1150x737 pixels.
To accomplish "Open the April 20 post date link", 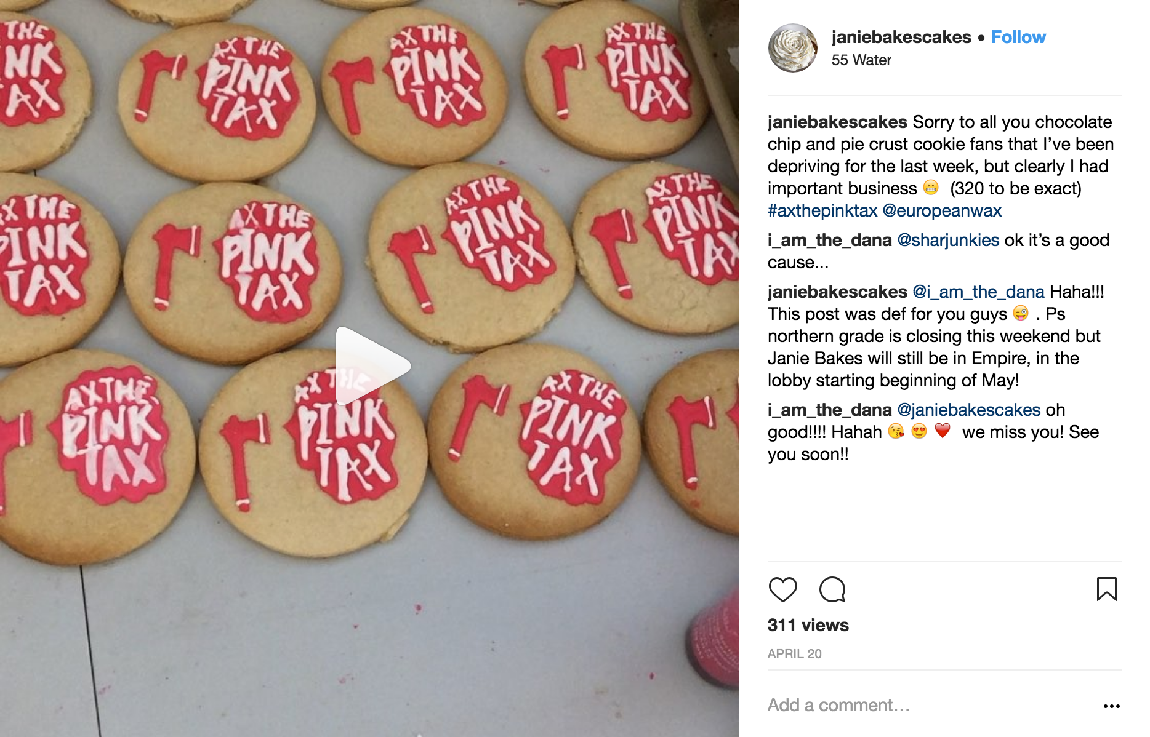I will [794, 654].
